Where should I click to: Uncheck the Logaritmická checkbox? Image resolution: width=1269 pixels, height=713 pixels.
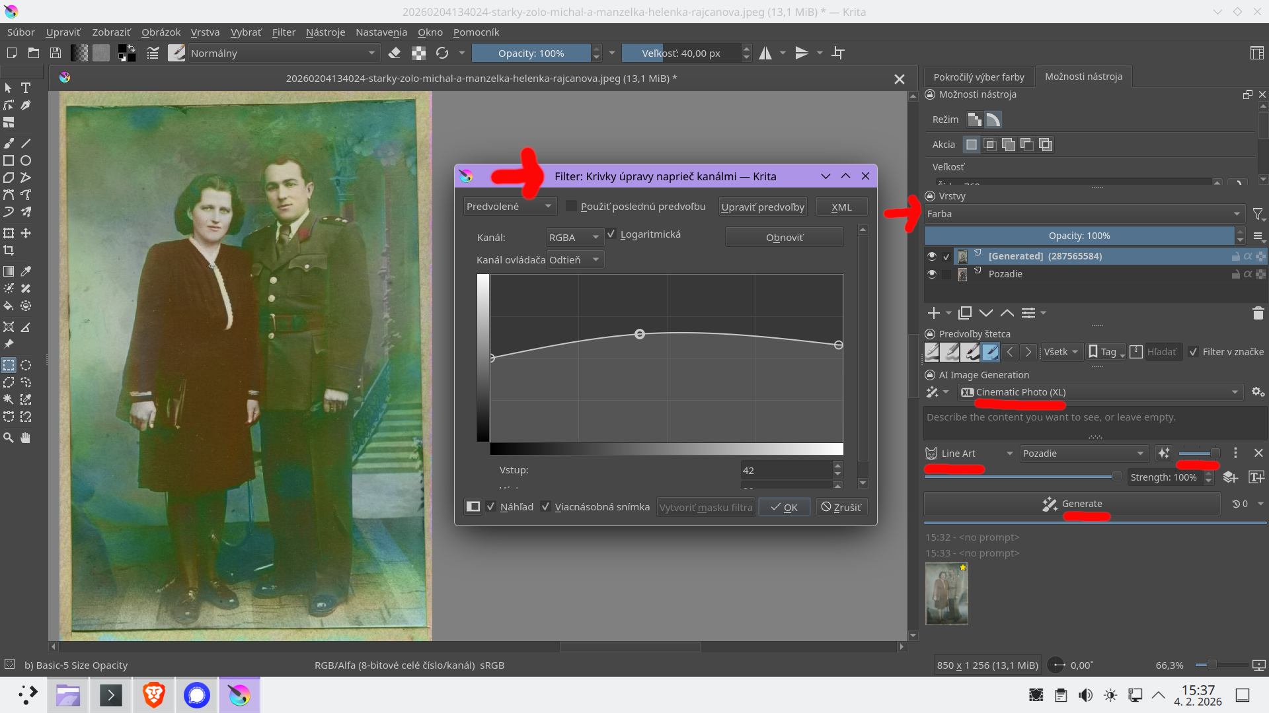pyautogui.click(x=611, y=234)
